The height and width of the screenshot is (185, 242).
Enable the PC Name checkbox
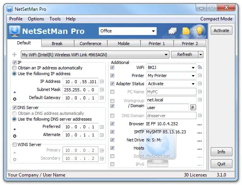[x=113, y=92]
